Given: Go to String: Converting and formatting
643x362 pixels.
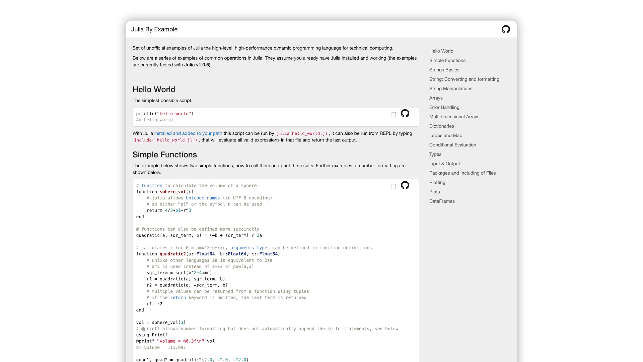Looking at the screenshot, I should pyautogui.click(x=464, y=79).
